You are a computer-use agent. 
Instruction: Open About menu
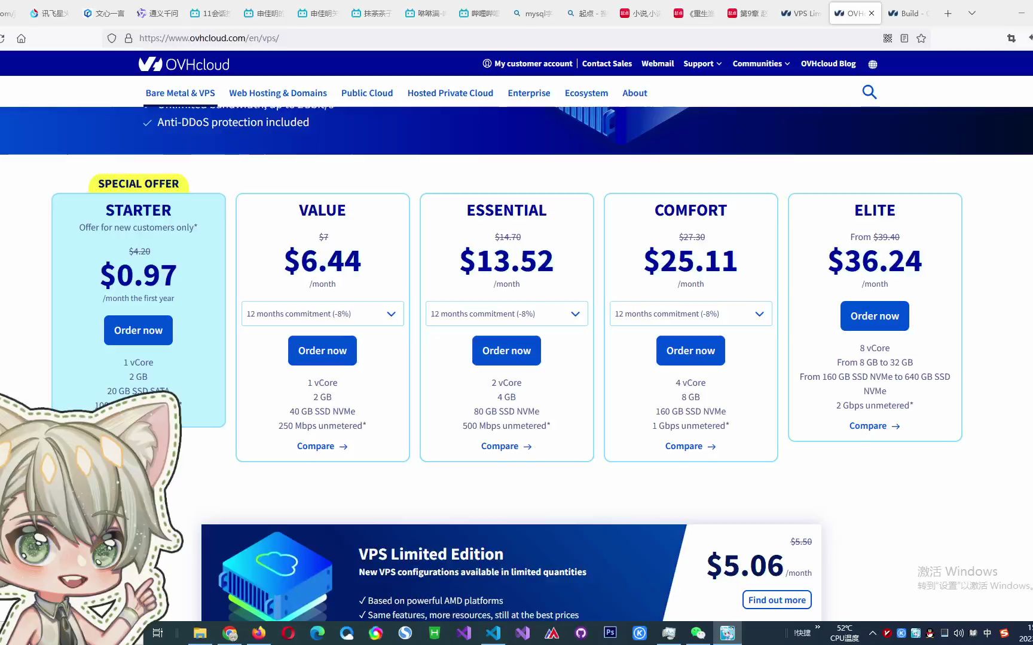tap(635, 93)
